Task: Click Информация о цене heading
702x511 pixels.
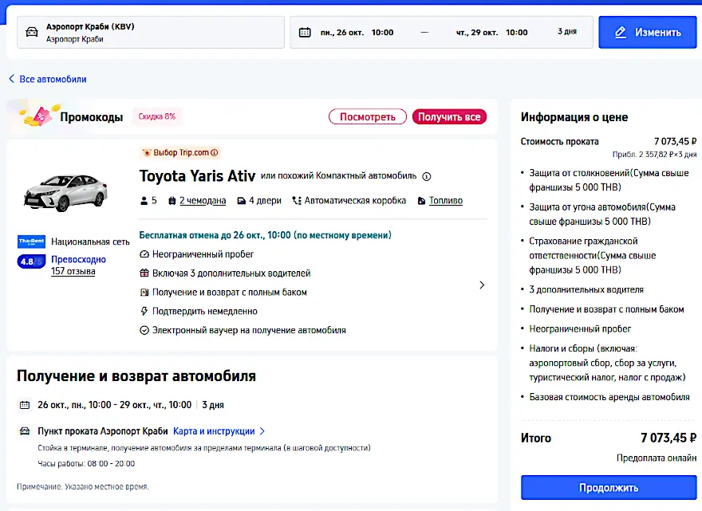Action: click(x=574, y=117)
